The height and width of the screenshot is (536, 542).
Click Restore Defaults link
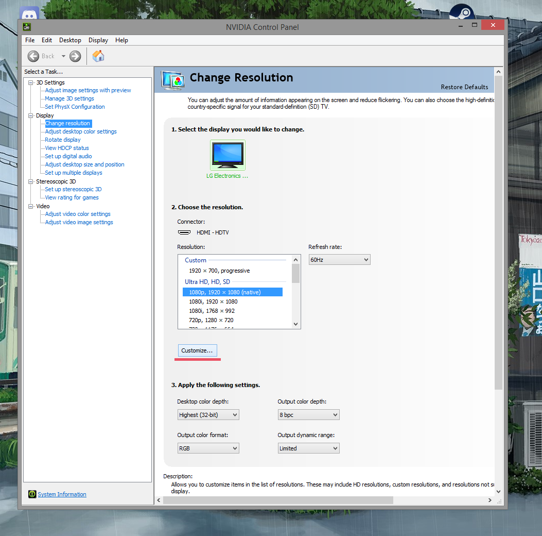tap(464, 87)
